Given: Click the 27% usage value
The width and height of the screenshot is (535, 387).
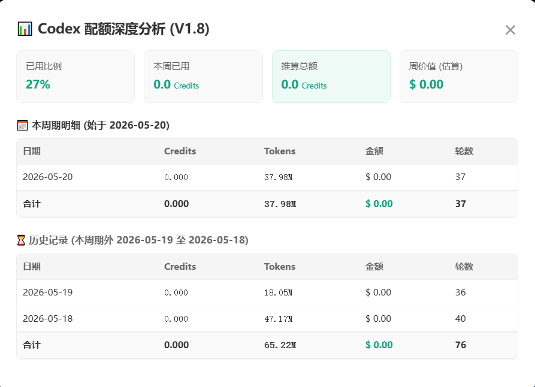Looking at the screenshot, I should (x=38, y=84).
